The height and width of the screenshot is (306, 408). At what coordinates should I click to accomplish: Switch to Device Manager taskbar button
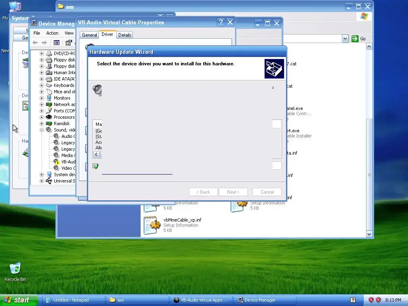[x=265, y=300]
